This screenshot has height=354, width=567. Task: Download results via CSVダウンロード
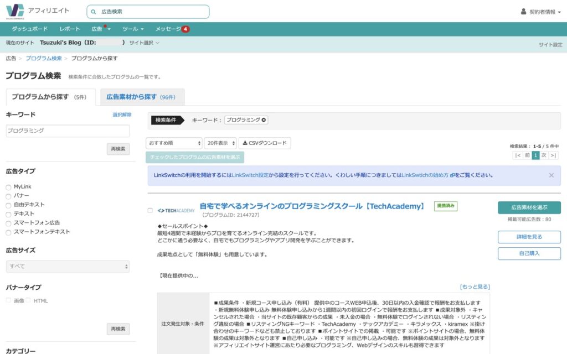[265, 143]
